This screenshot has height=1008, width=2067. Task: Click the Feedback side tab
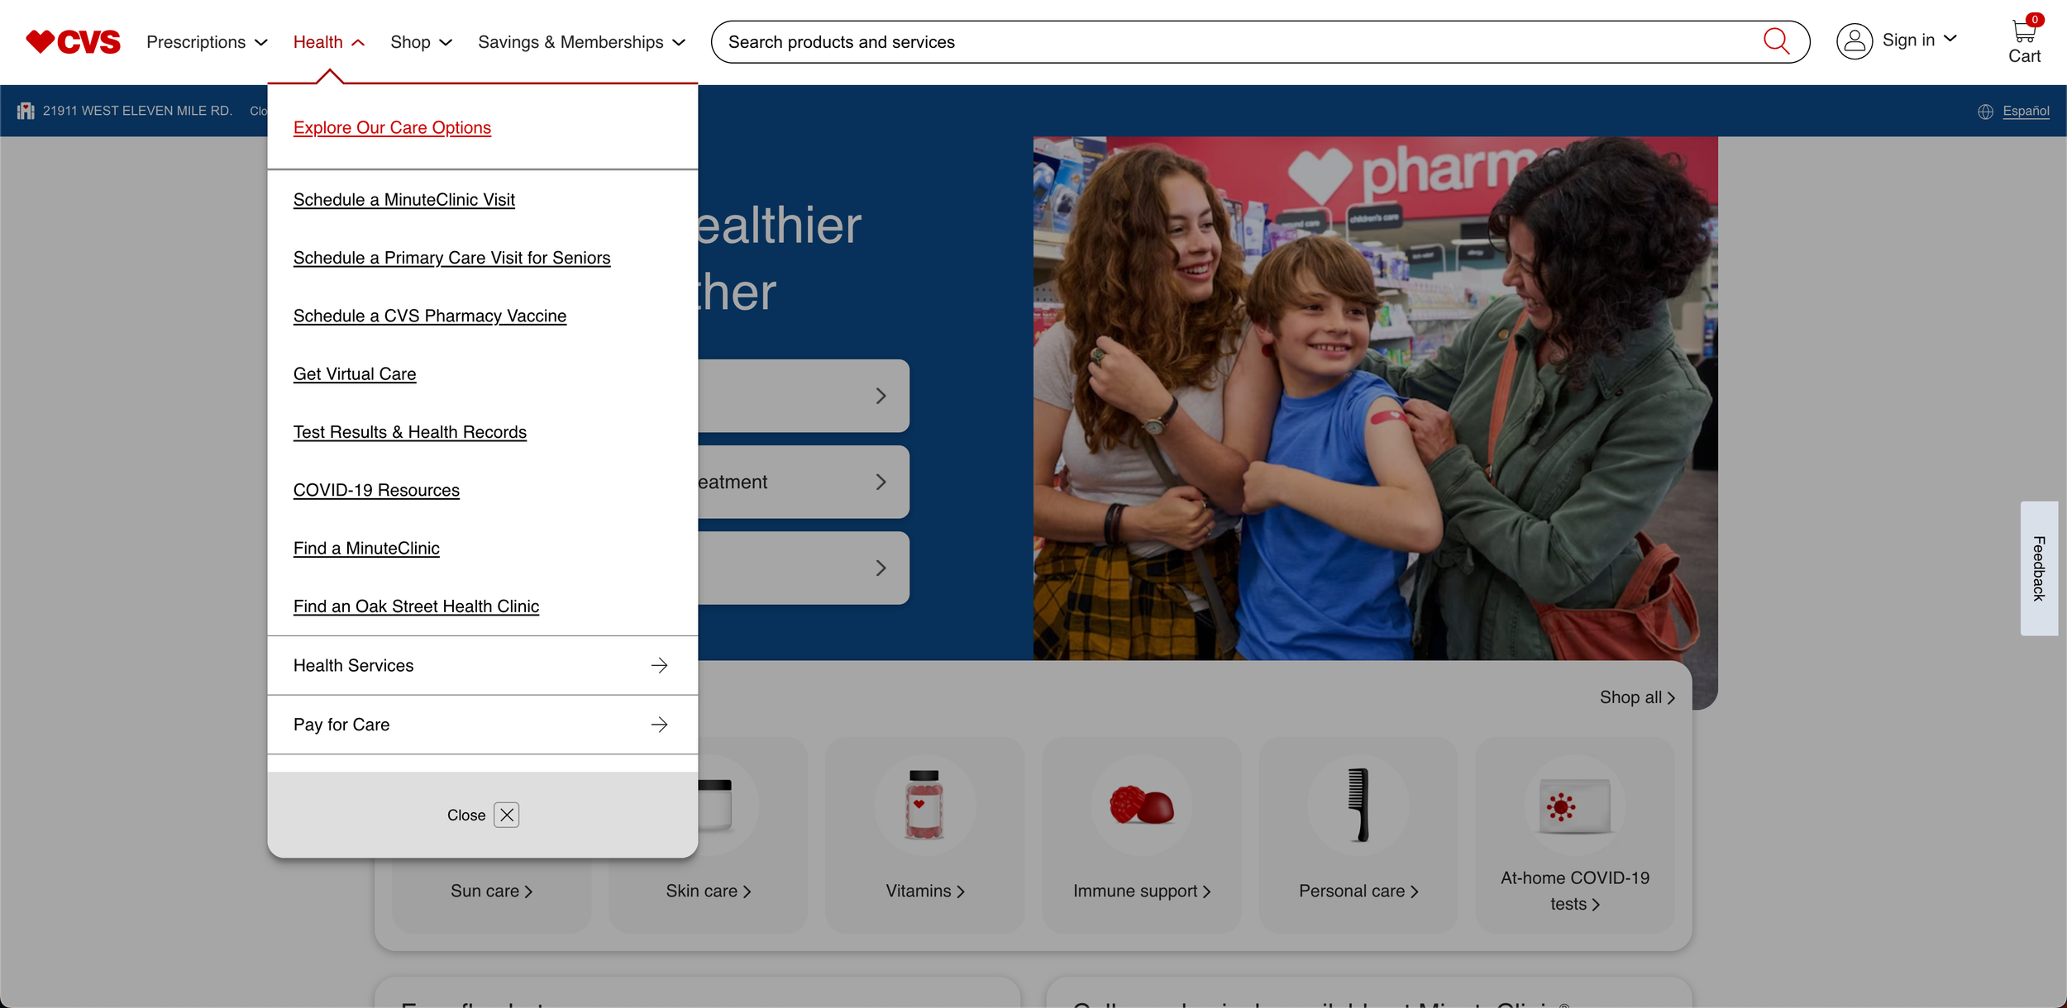(2038, 568)
